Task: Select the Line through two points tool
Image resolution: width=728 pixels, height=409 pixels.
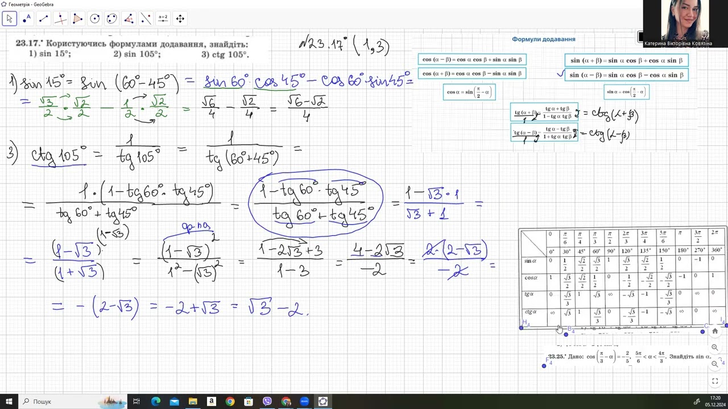Action: pyautogui.click(x=43, y=19)
